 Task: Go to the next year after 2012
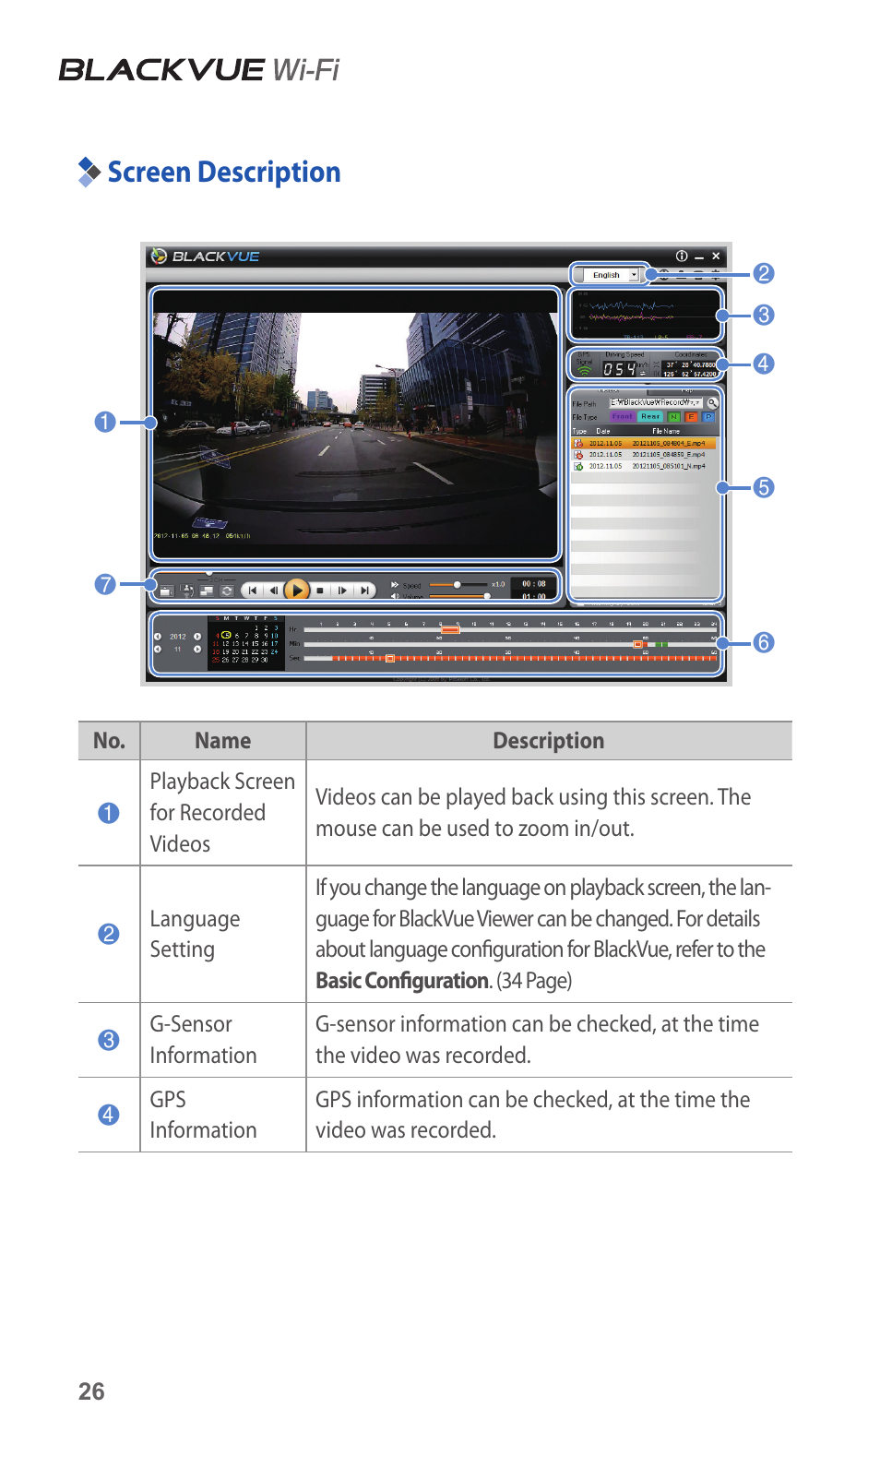(197, 637)
